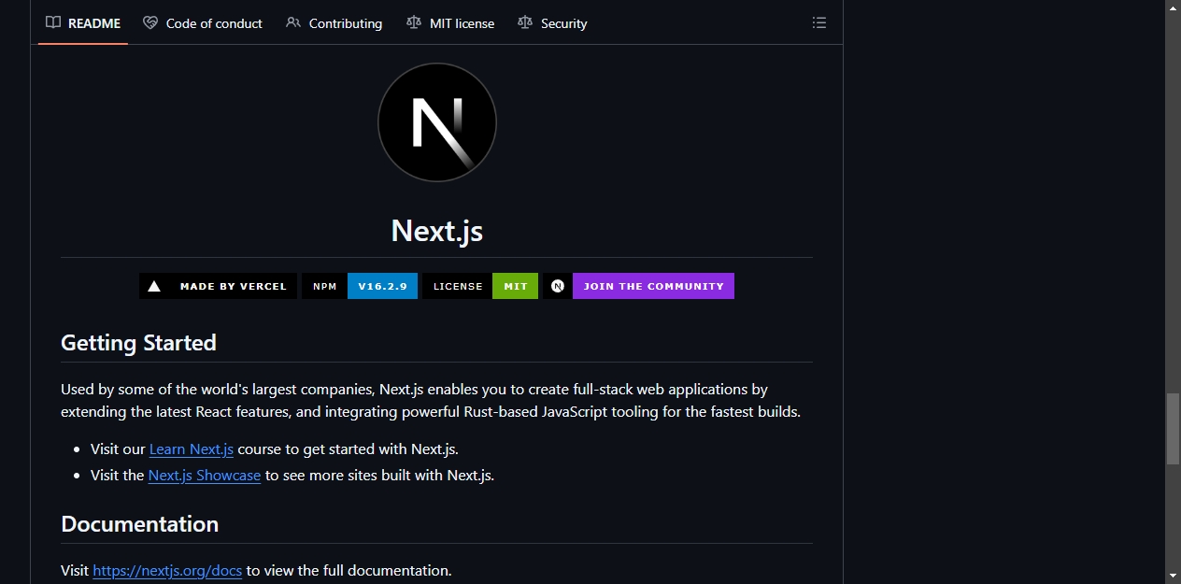The image size is (1181, 584).
Task: Click the Join the Community badge
Action: point(638,286)
